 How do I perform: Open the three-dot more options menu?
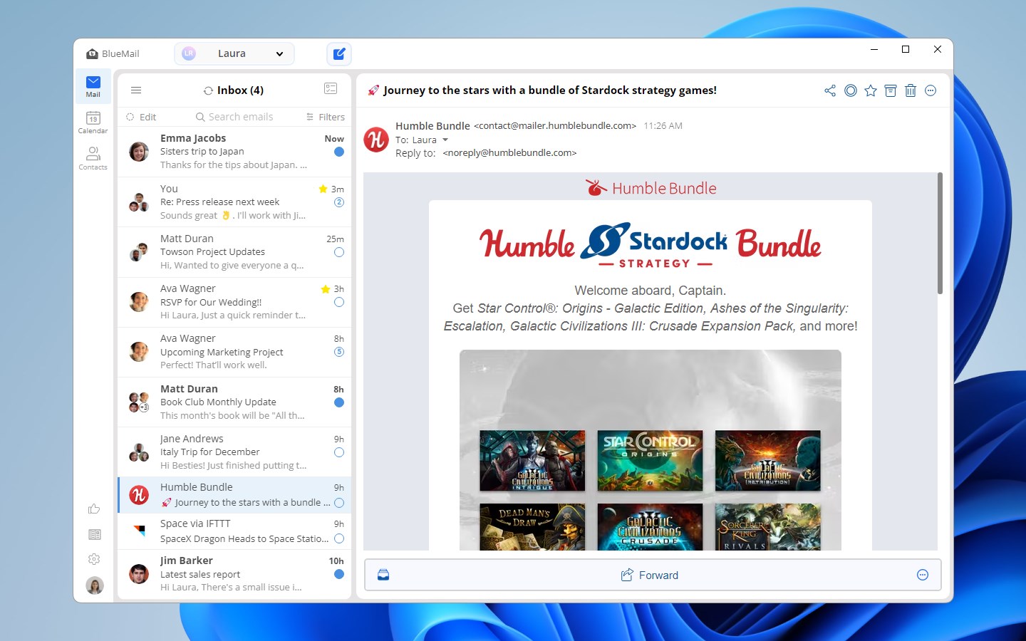(931, 90)
